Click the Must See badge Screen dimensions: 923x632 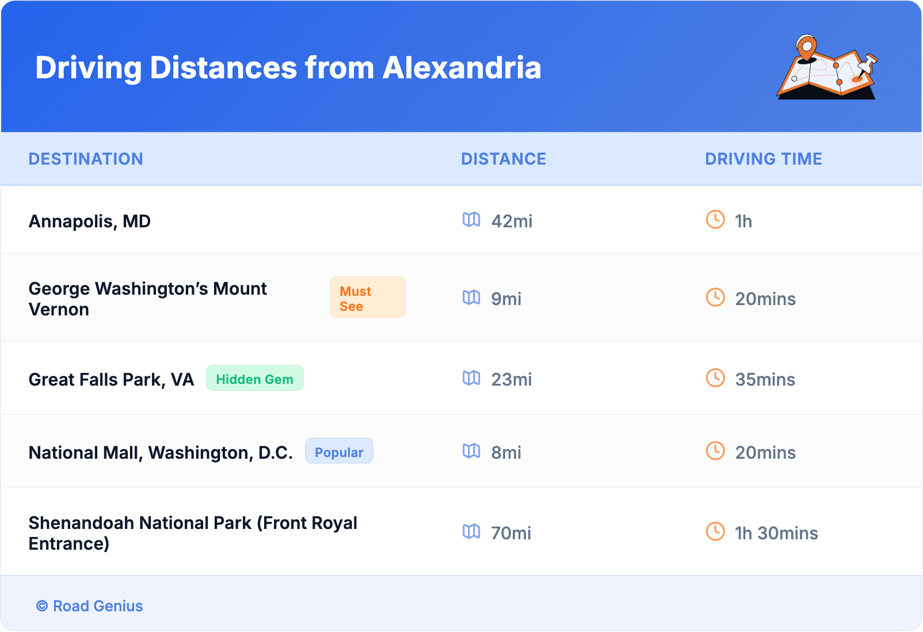click(x=367, y=298)
